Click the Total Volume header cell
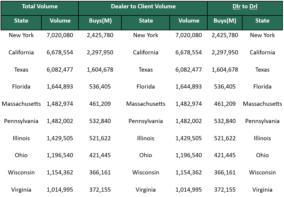This screenshot has height=197, width=284. point(40,7)
